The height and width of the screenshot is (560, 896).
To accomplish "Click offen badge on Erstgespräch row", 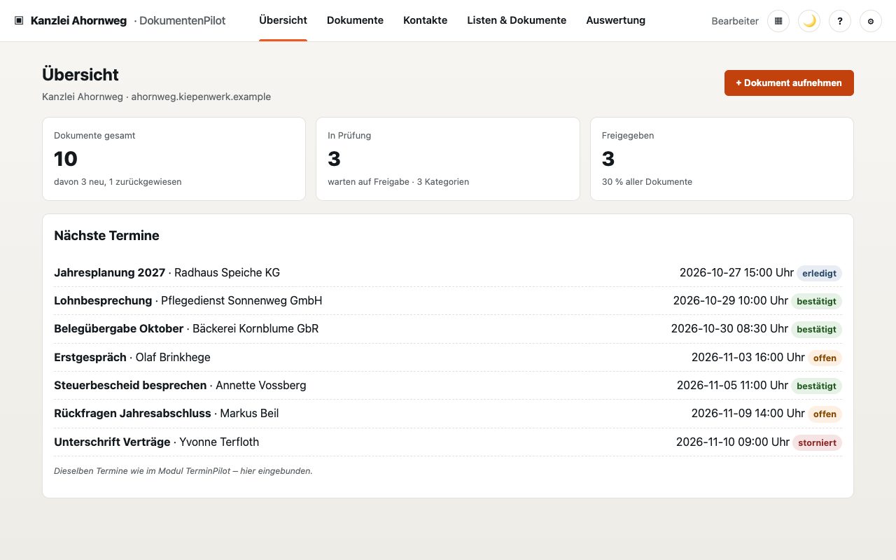I will (825, 358).
